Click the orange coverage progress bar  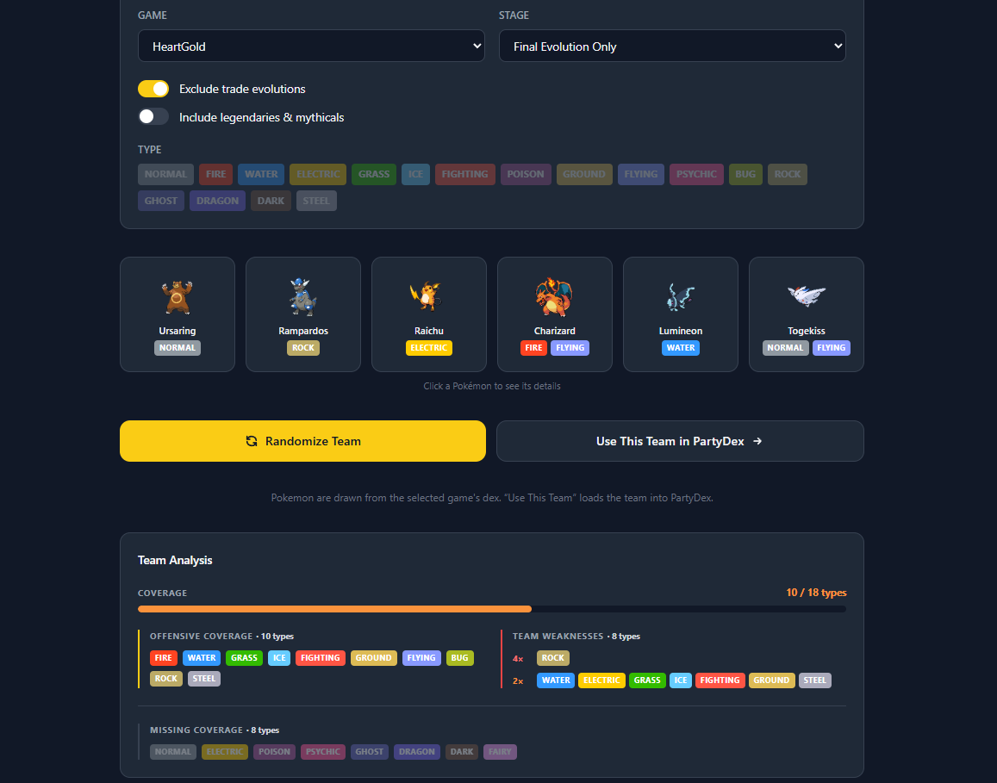pos(334,609)
